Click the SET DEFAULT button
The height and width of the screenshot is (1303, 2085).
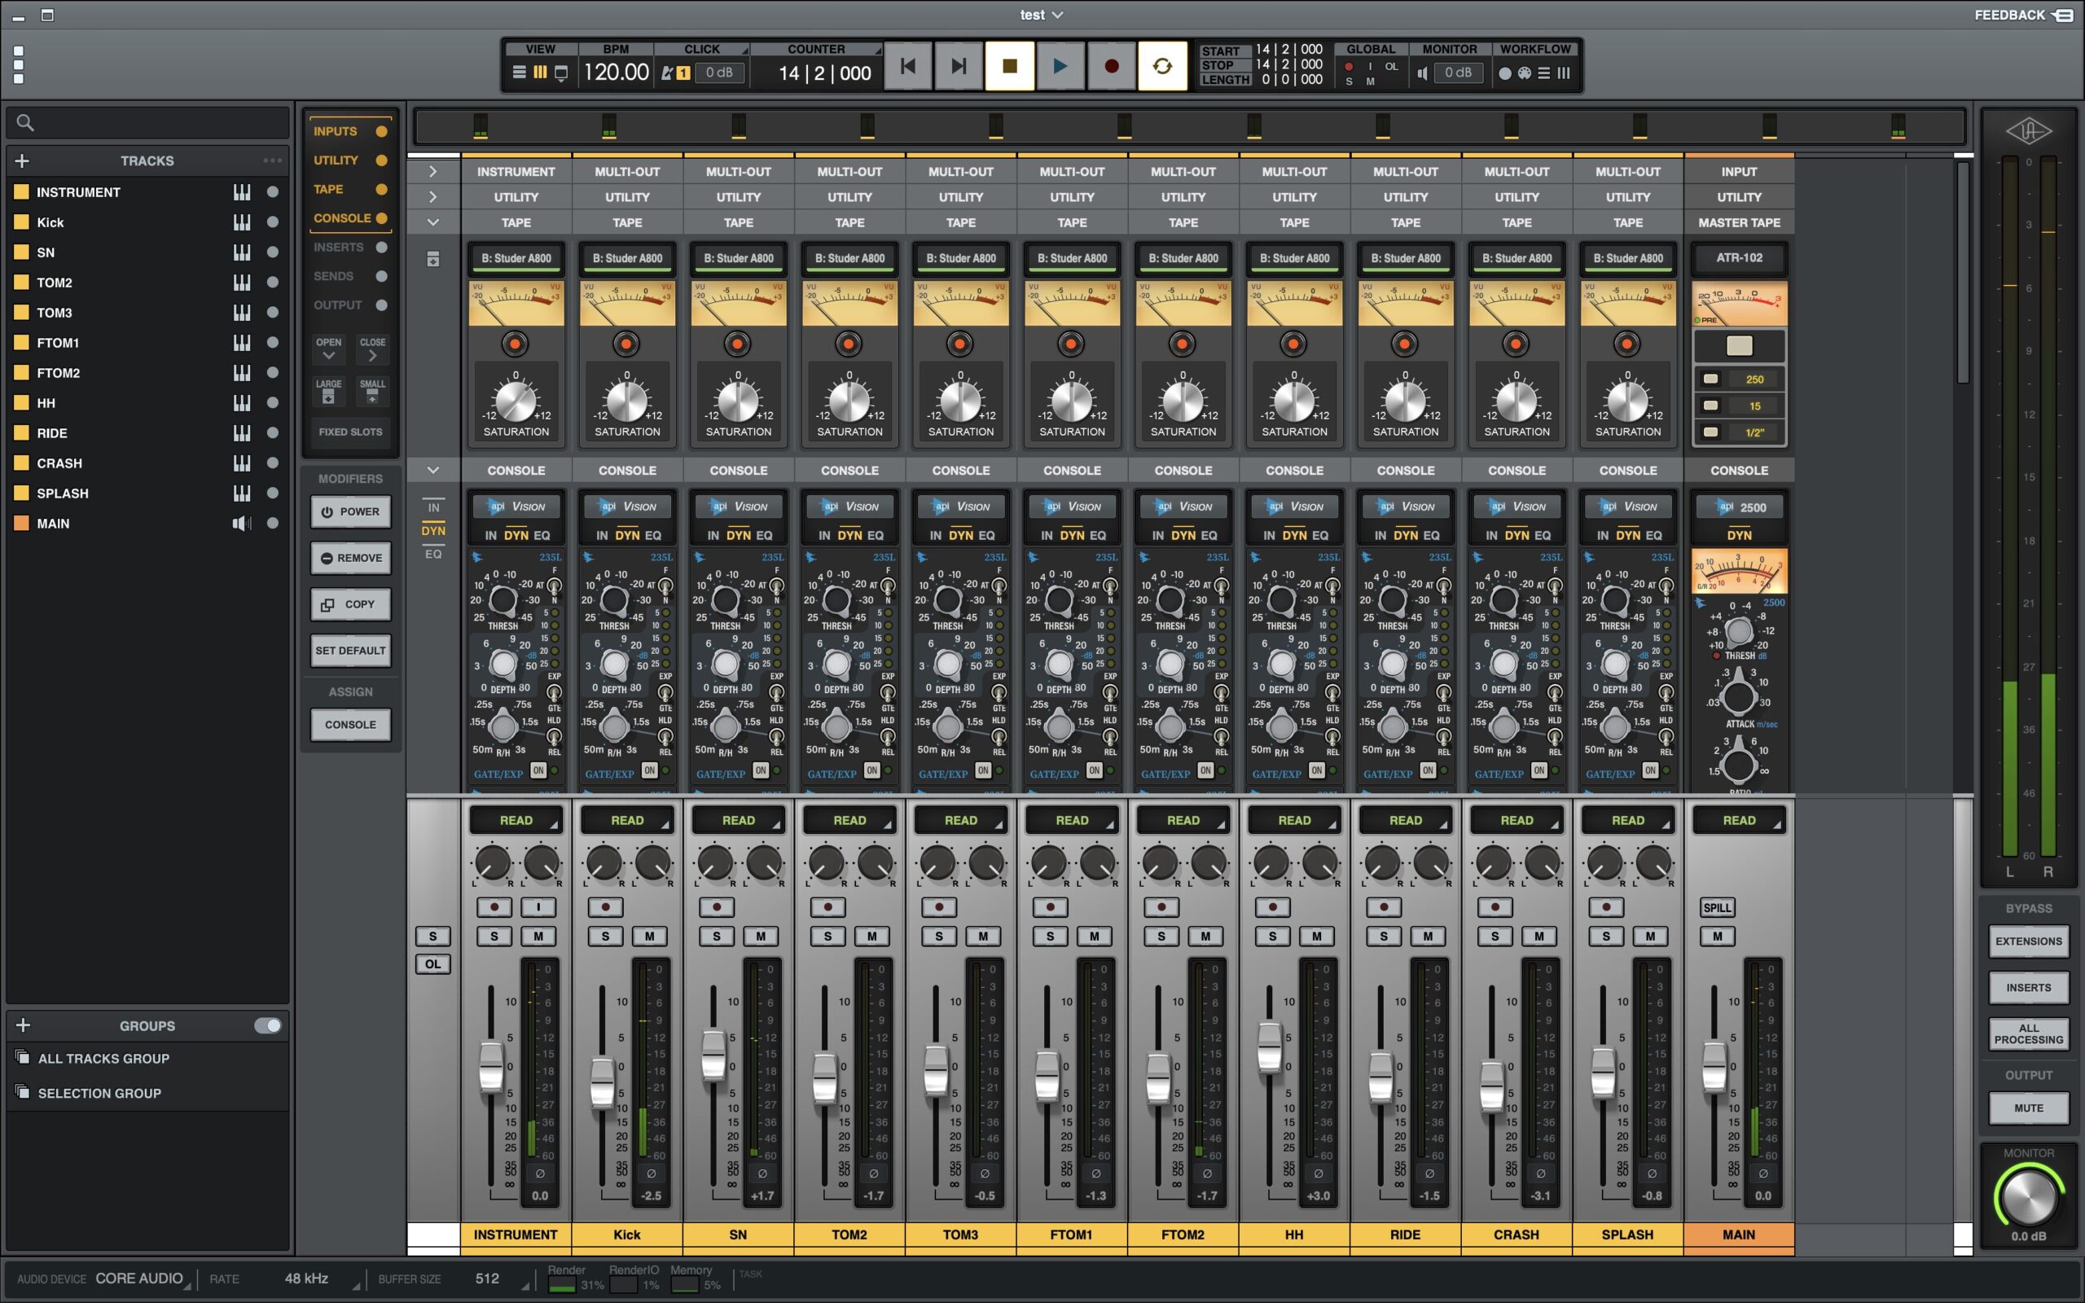(351, 651)
